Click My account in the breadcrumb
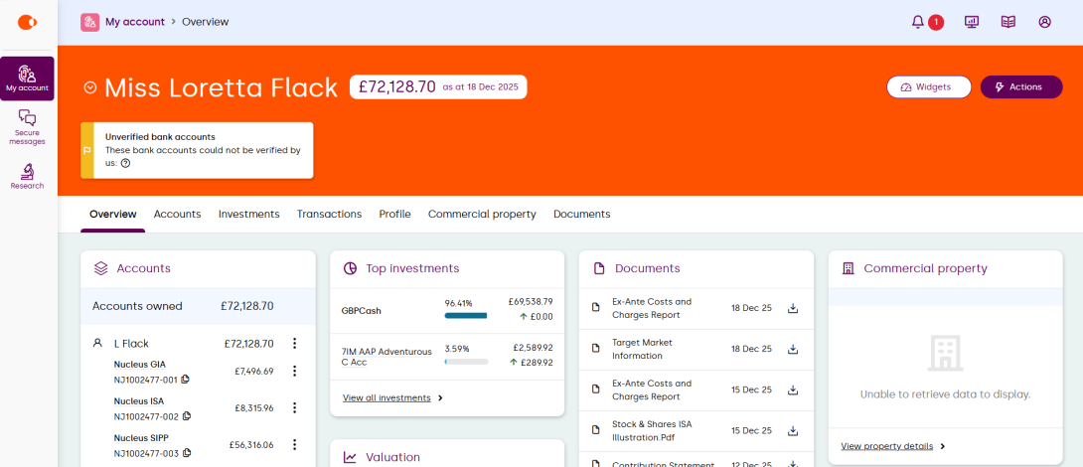This screenshot has width=1083, height=467. [x=135, y=22]
